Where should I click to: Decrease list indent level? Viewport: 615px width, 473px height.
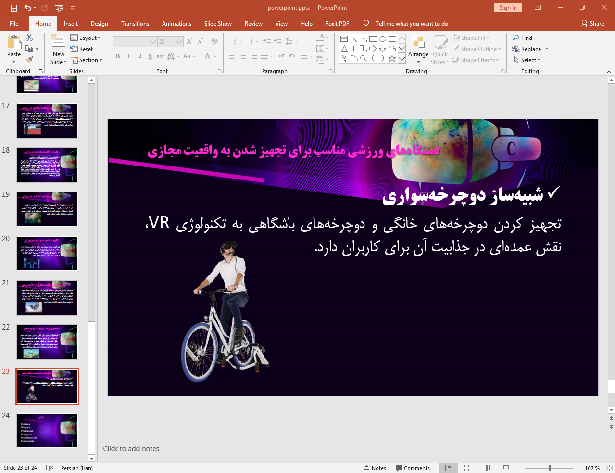click(x=267, y=41)
